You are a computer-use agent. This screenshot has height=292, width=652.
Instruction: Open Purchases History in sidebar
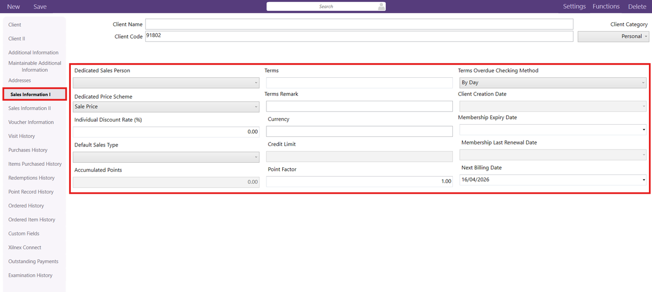tap(28, 150)
